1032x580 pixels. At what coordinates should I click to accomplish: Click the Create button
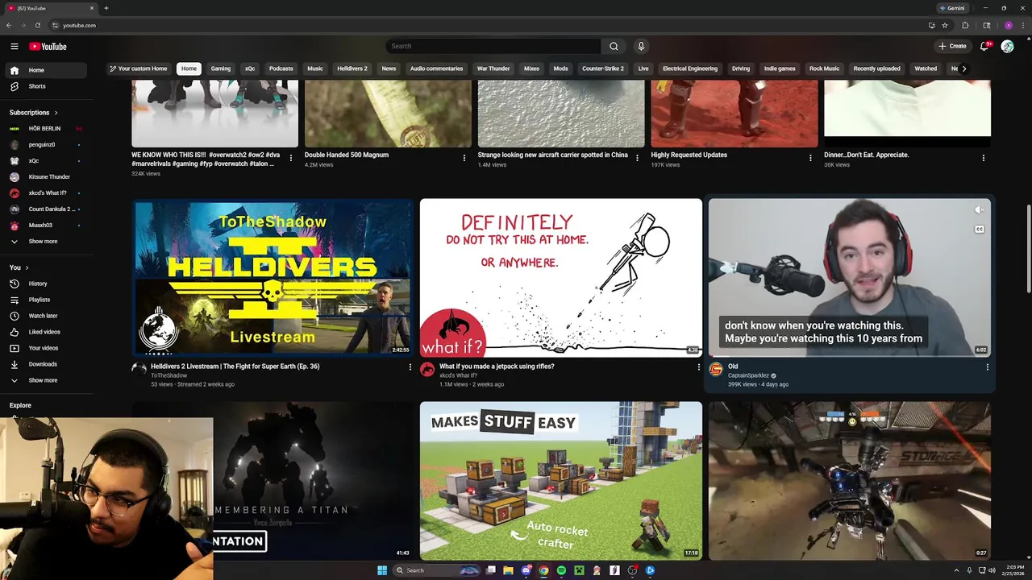(x=952, y=46)
